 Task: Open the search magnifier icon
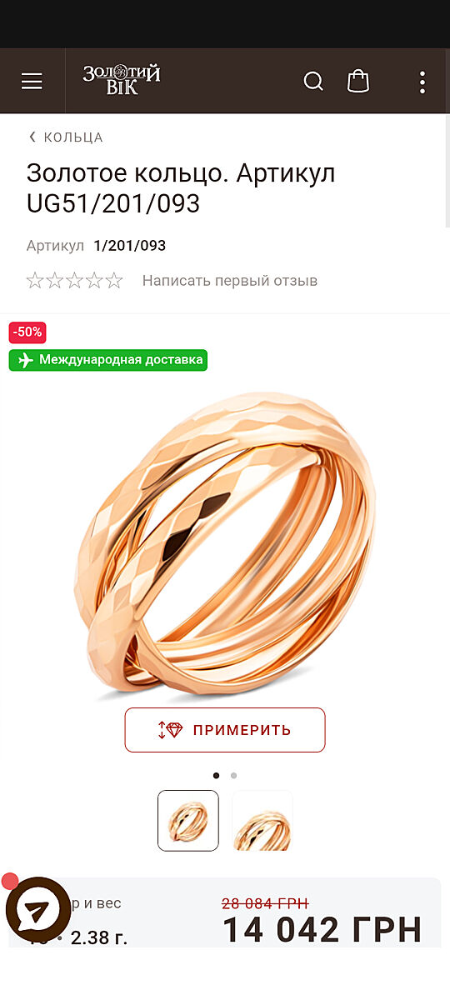pyautogui.click(x=313, y=81)
